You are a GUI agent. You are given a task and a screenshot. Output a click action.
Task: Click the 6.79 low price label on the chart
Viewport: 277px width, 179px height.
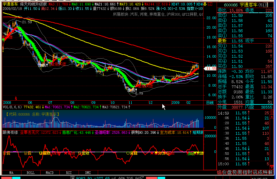click(x=139, y=93)
